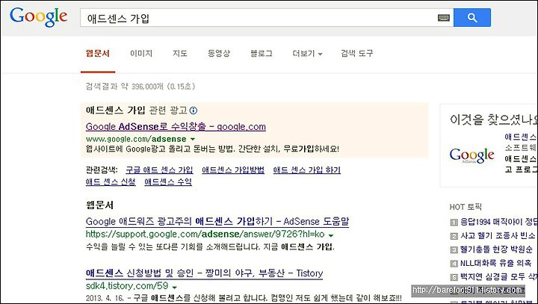Click related search 애드 센스 가입 하기
Image resolution: width=538 pixels, height=304 pixels.
[307, 170]
